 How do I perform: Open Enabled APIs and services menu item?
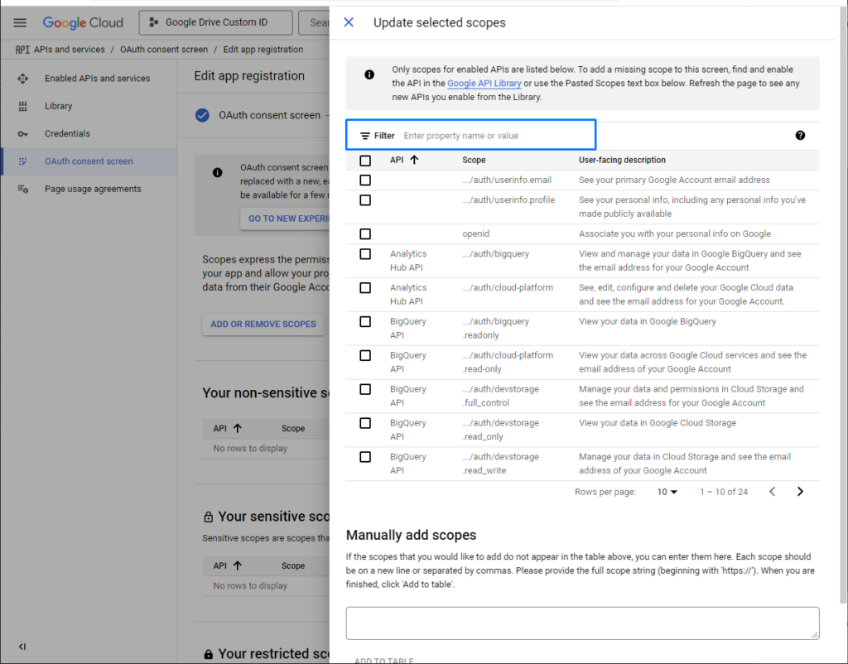pyautogui.click(x=97, y=79)
